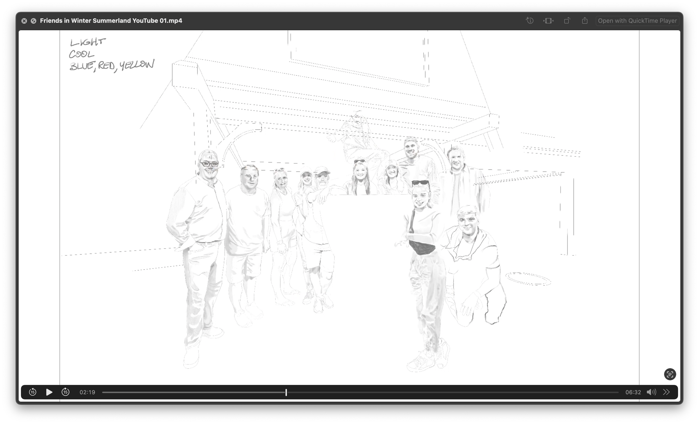This screenshot has width=699, height=424.
Task: Activate the Trim video tool
Action: pyautogui.click(x=548, y=21)
